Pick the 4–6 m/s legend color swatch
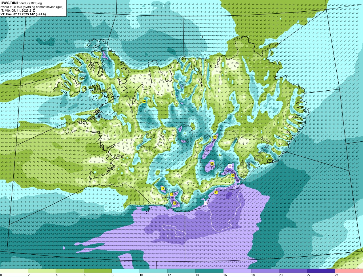363x277 pixels. click(x=70, y=271)
